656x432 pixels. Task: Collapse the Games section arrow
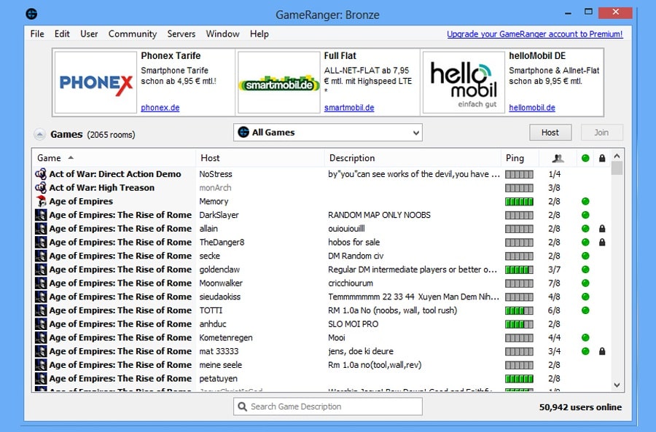point(40,135)
